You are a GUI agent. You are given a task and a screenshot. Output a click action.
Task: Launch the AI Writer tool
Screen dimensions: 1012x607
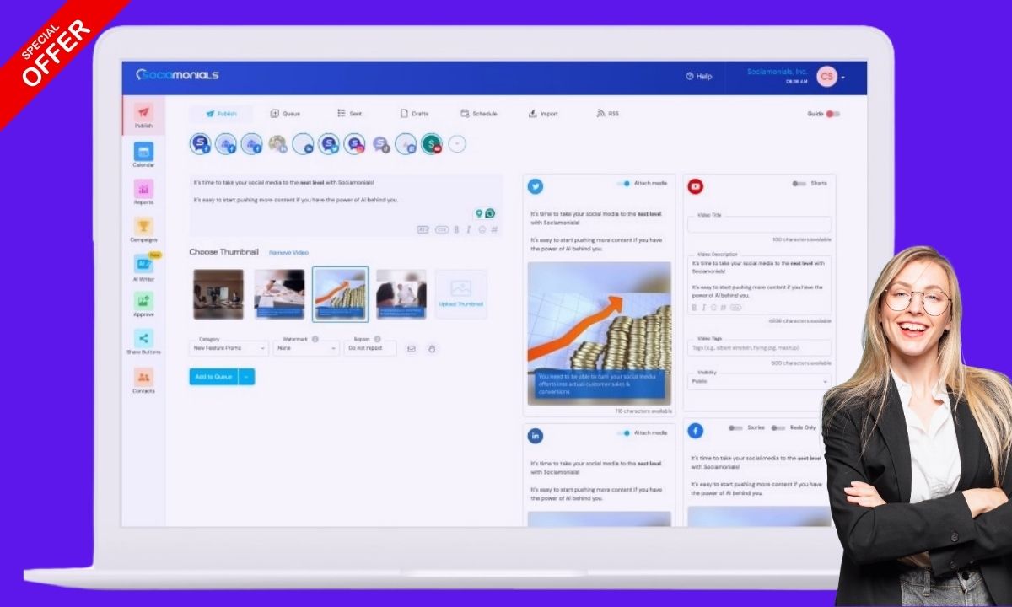[143, 265]
